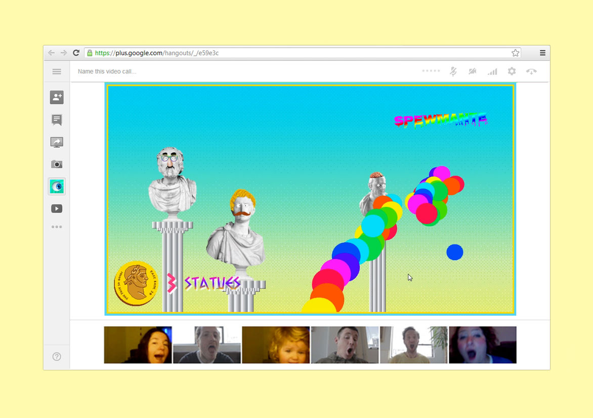Open the capture camera app
Image resolution: width=593 pixels, height=418 pixels.
(x=57, y=164)
